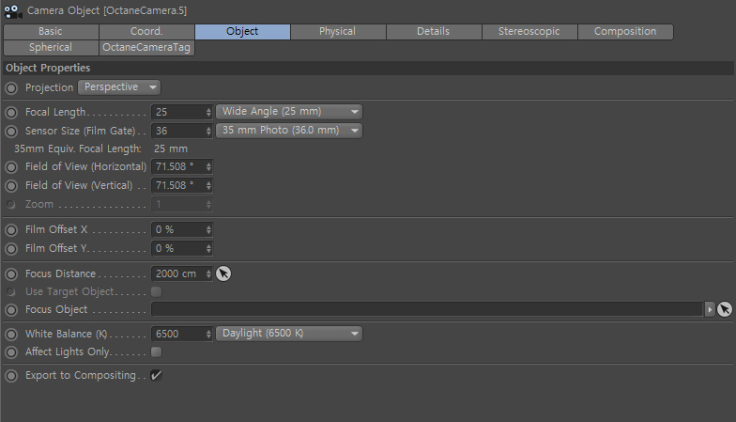
Task: Disable the Export to Compositing checkbox
Action: click(156, 375)
